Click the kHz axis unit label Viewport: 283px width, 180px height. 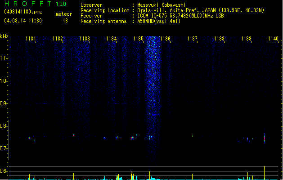point(4,36)
